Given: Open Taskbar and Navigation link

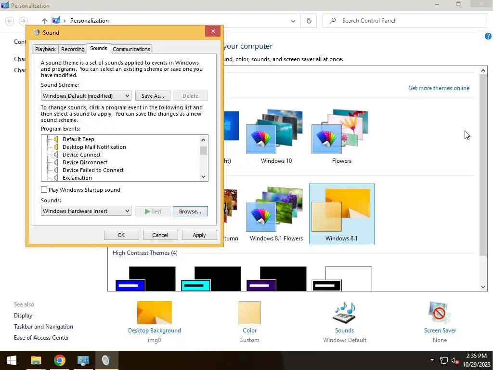Looking at the screenshot, I should pyautogui.click(x=43, y=327).
